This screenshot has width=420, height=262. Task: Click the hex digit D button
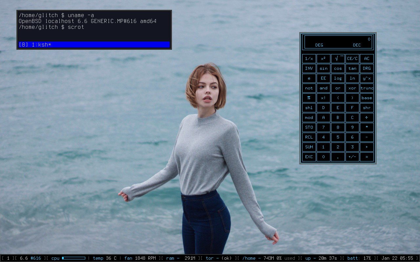coord(324,108)
